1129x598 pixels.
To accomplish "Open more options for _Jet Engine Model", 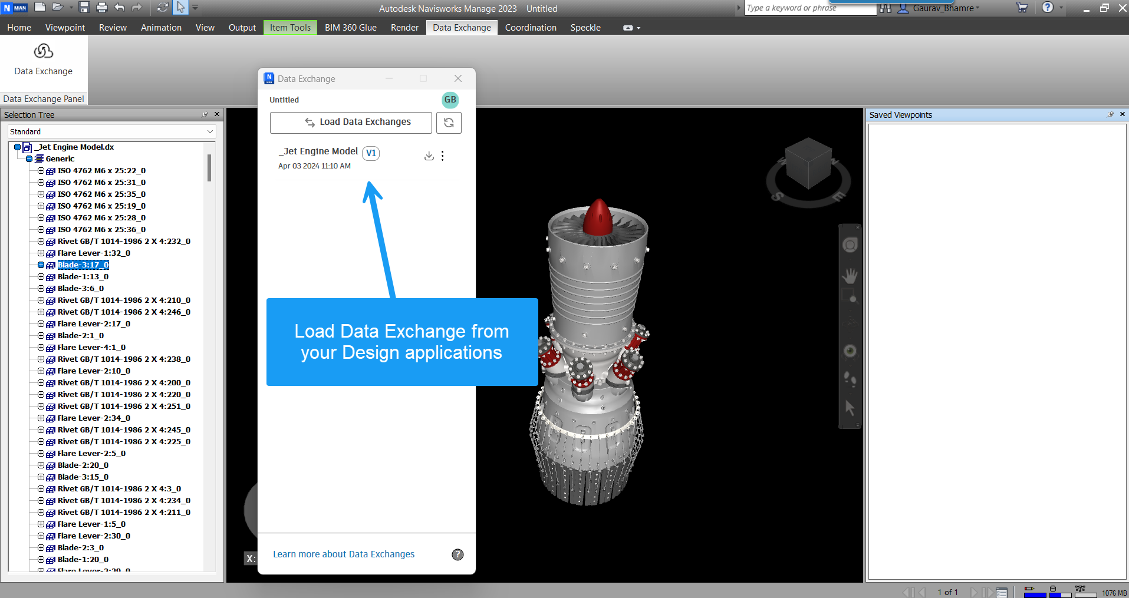I will (443, 156).
